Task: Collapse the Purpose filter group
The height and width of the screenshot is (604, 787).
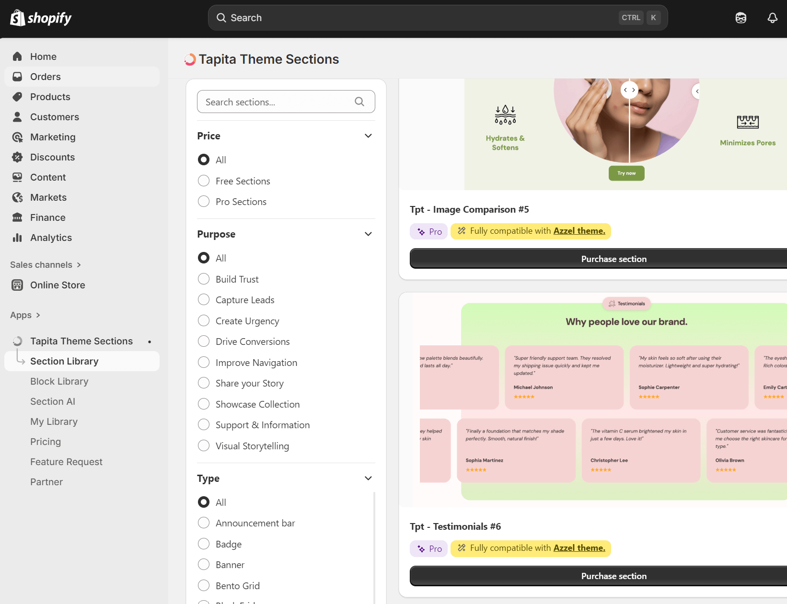Action: [x=368, y=234]
